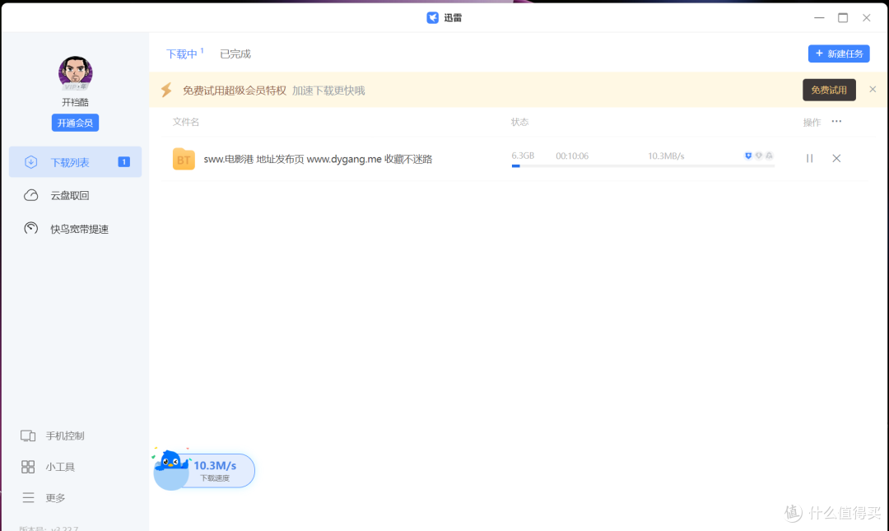Minimize the 迅雷 window
Image resolution: width=889 pixels, height=531 pixels.
(x=819, y=17)
